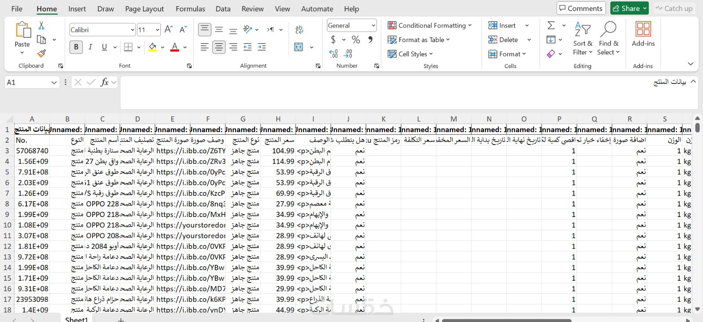Open the Calibri font name dropdown
703x322 pixels.
click(132, 30)
